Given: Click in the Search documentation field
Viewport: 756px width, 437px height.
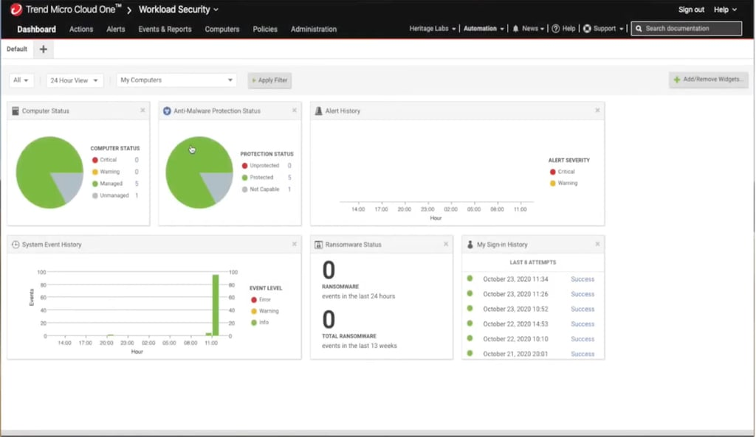Looking at the screenshot, I should point(687,29).
